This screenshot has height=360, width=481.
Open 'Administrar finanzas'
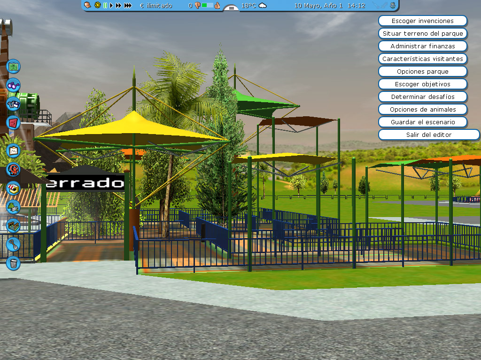click(423, 46)
